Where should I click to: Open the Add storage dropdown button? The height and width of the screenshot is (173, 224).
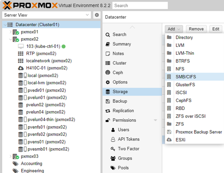(174, 29)
